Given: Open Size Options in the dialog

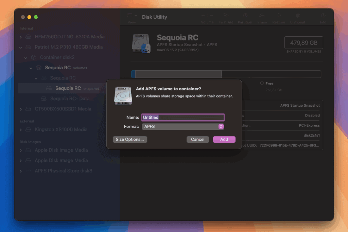Looking at the screenshot, I should [x=130, y=139].
